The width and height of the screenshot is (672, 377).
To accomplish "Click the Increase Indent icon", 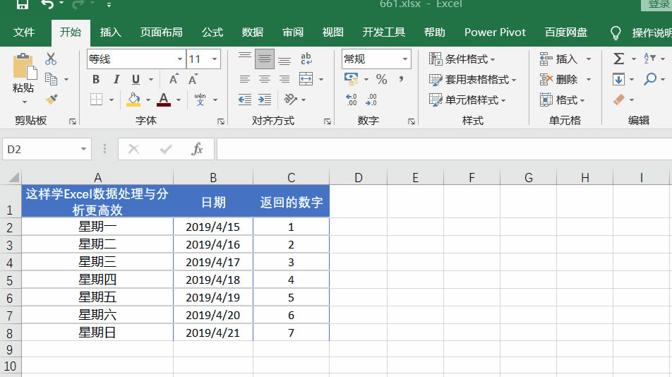I will tap(265, 100).
